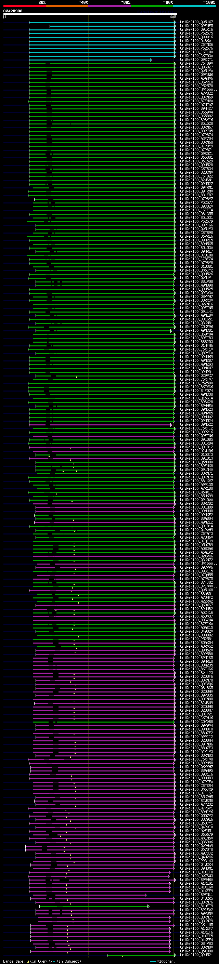Click label UniRef100_Q5NAM0

tap(196, 462)
